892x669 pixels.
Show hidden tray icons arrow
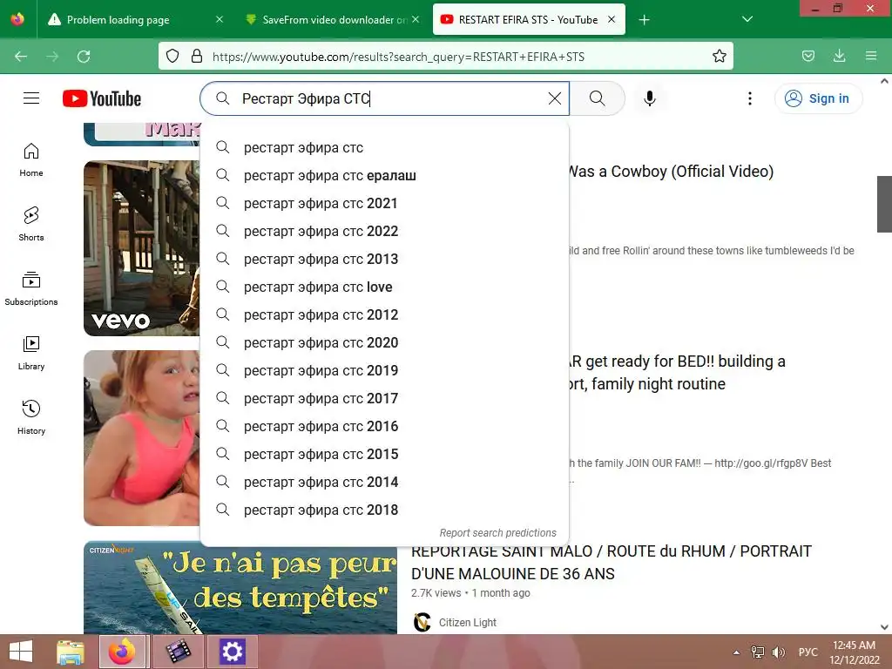coord(736,652)
